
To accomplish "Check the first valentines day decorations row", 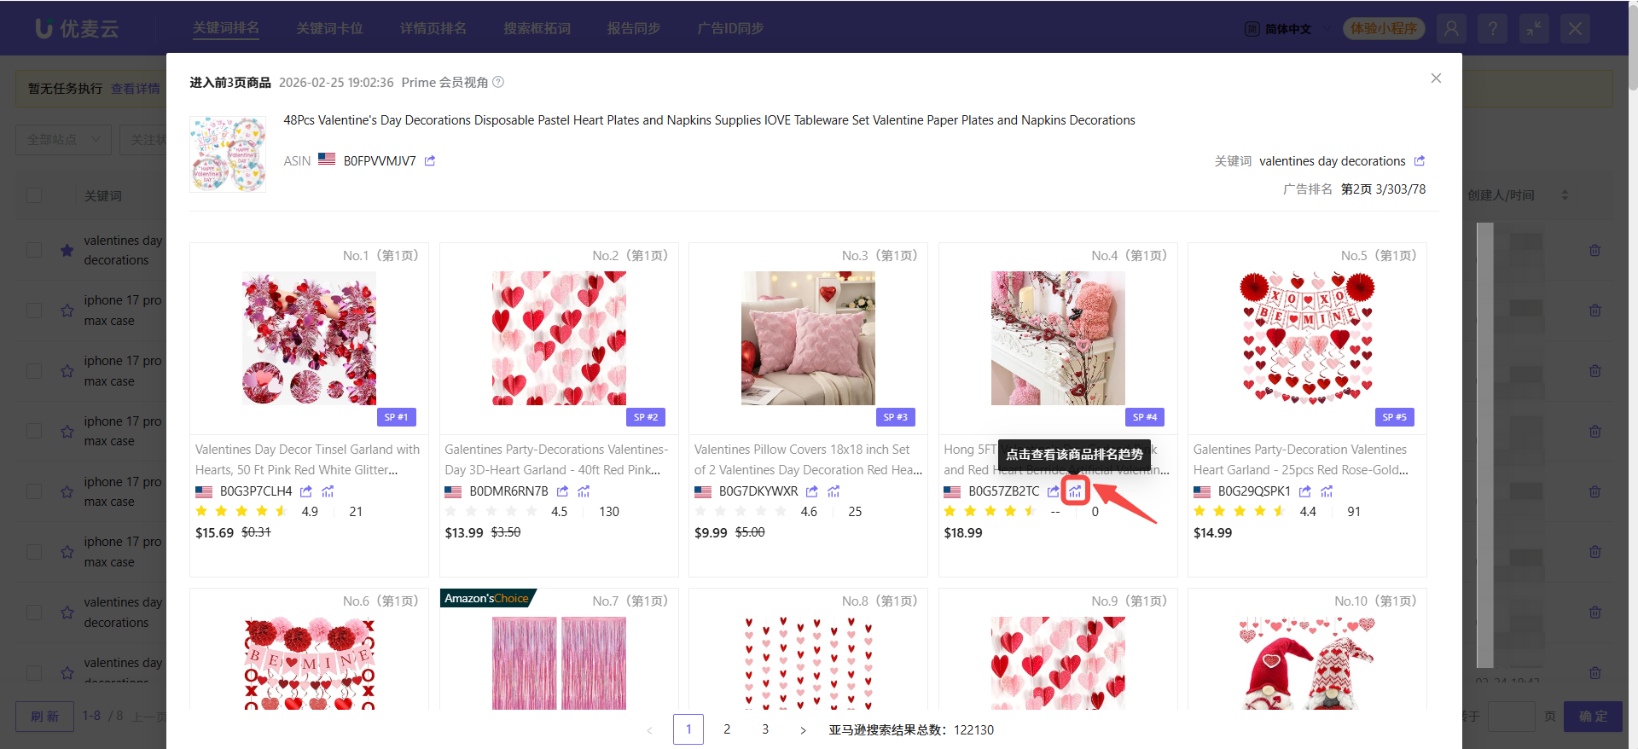I will coord(34,250).
